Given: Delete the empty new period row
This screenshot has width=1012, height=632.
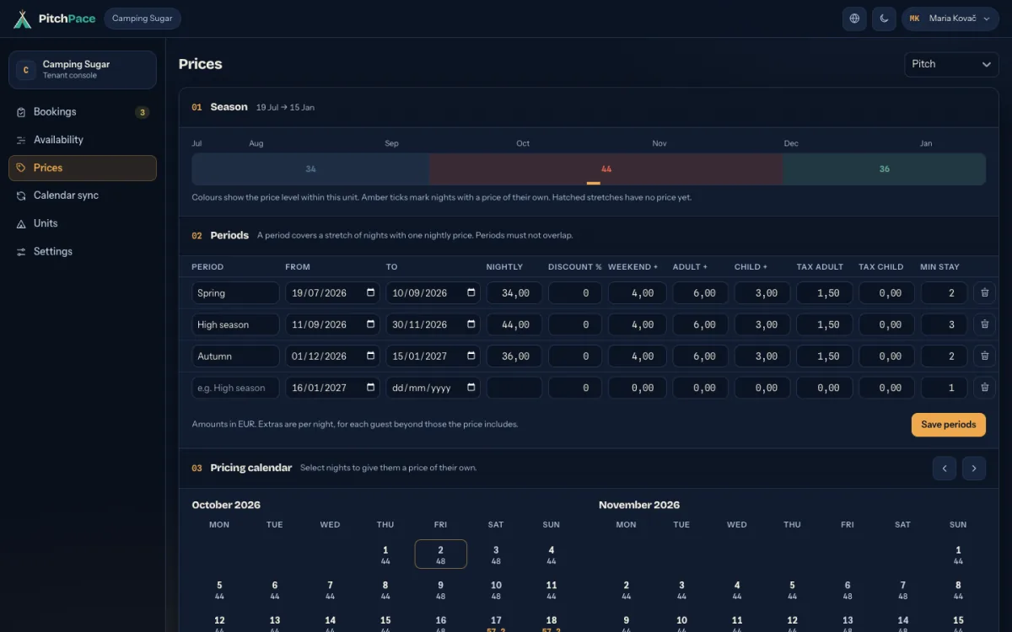Looking at the screenshot, I should point(984,388).
